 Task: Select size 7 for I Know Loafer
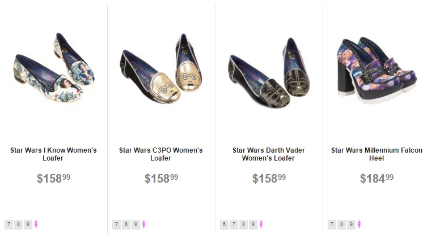(x=9, y=224)
